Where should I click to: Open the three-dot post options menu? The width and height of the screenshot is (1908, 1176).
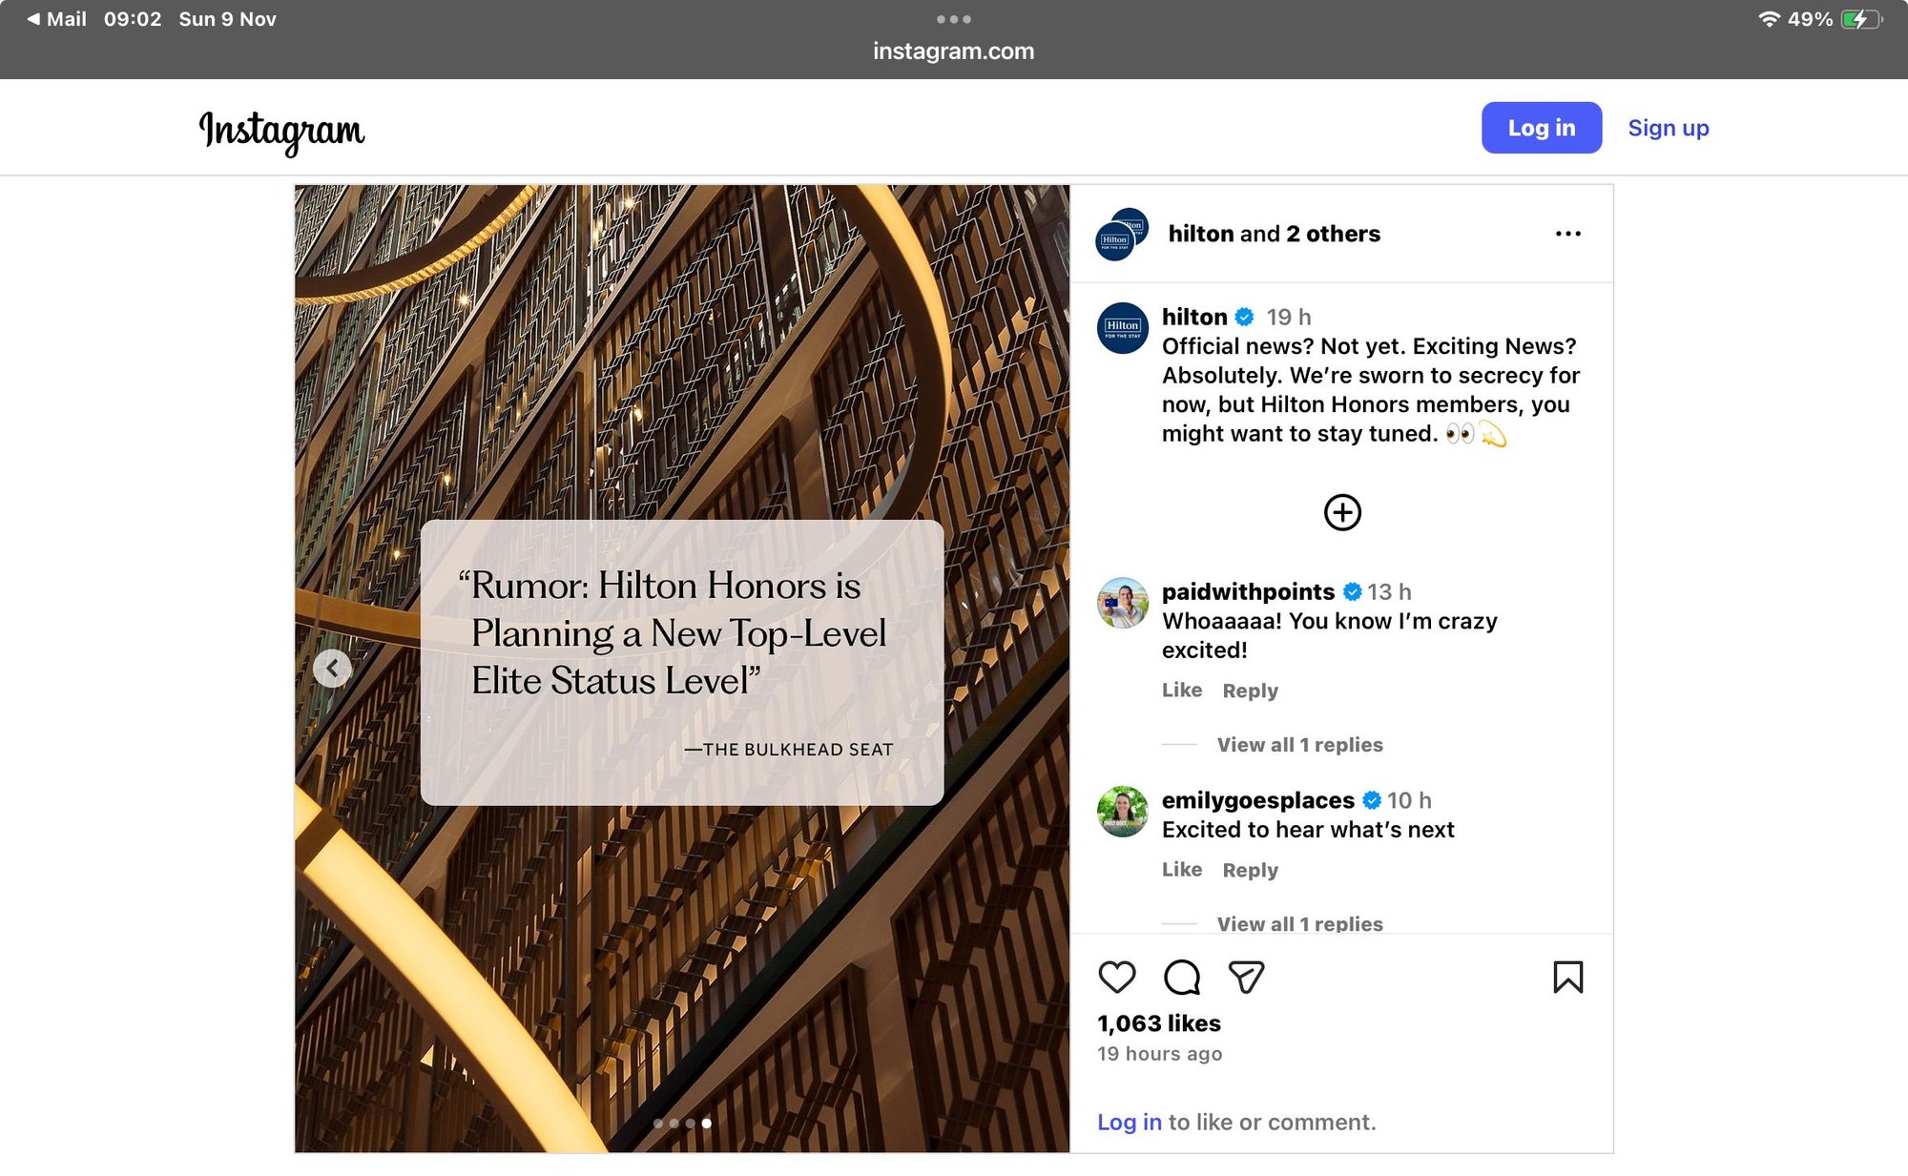coord(1567,234)
